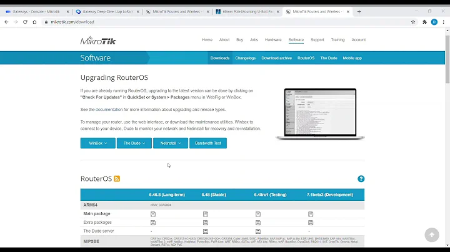Download ARM64 Main package for 6.48rc1 Testing
The image size is (450, 252).
258,214
